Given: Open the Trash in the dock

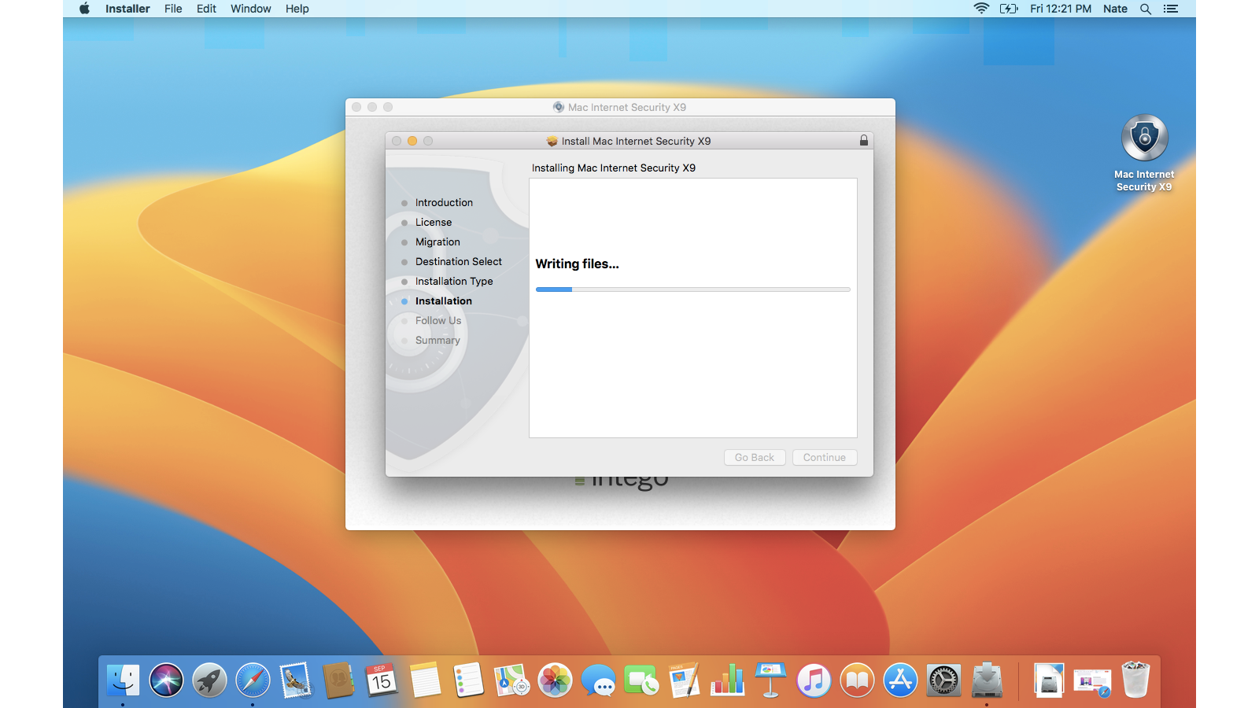Looking at the screenshot, I should (1135, 680).
